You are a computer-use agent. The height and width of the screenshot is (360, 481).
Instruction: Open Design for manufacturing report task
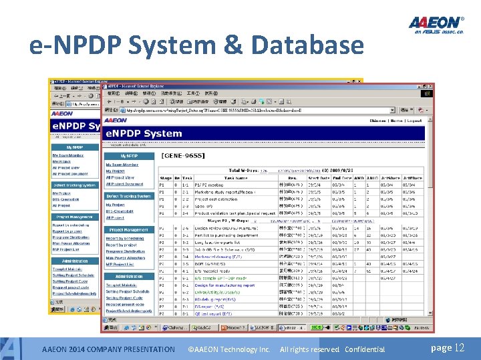click(225, 285)
